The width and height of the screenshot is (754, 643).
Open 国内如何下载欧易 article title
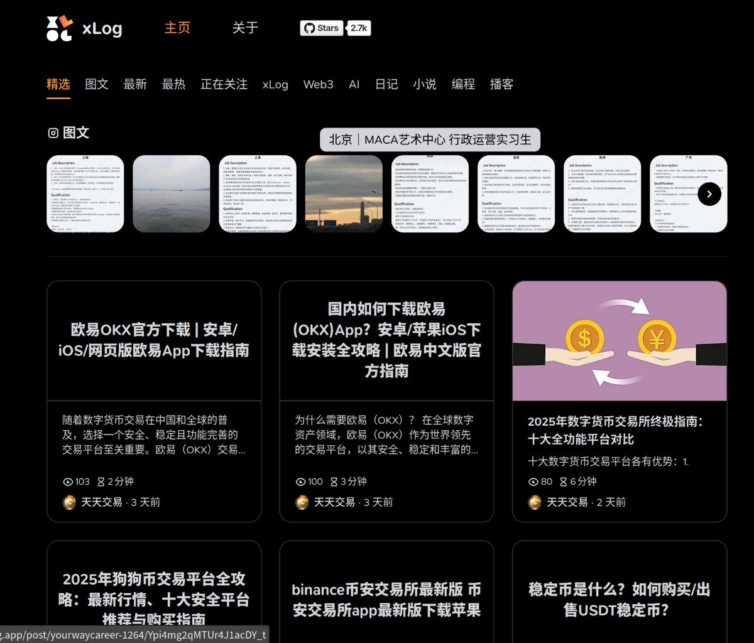pos(386,340)
